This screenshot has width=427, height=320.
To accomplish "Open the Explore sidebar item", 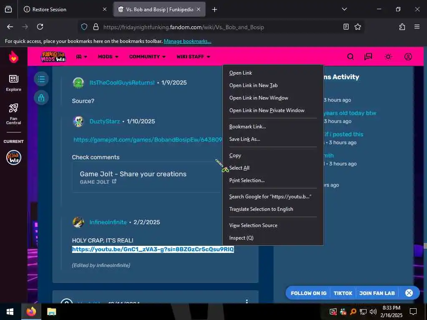I will [13, 83].
